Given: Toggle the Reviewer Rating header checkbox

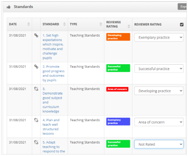Looking at the screenshot, I should point(182,24).
